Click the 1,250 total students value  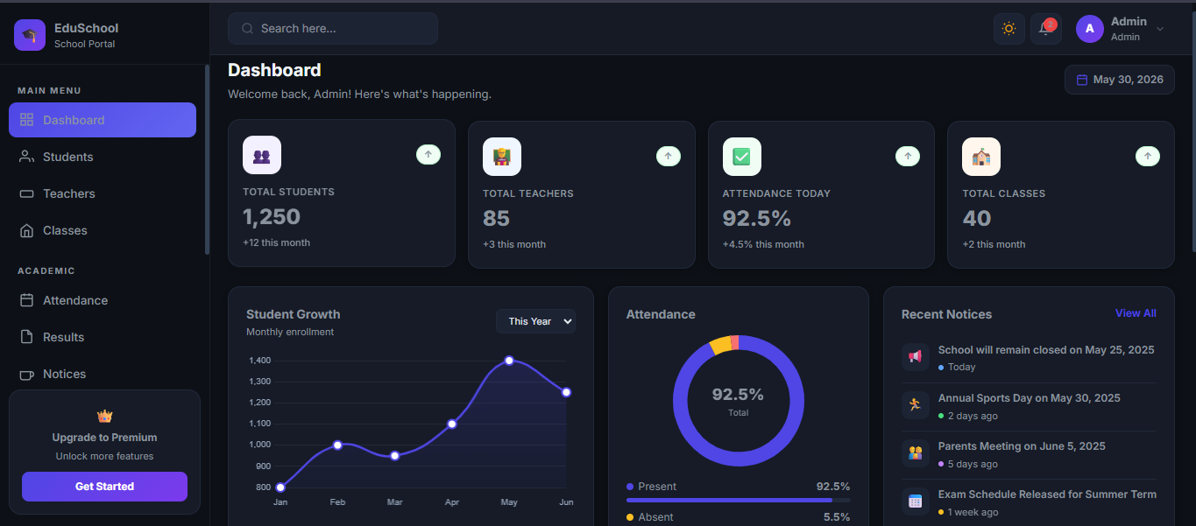point(272,216)
